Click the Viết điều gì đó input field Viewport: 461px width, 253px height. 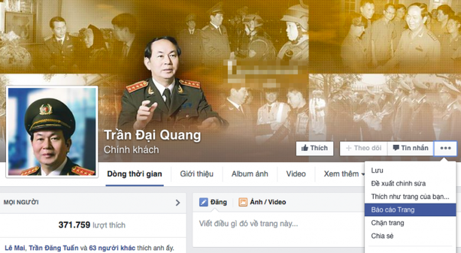[x=278, y=224]
